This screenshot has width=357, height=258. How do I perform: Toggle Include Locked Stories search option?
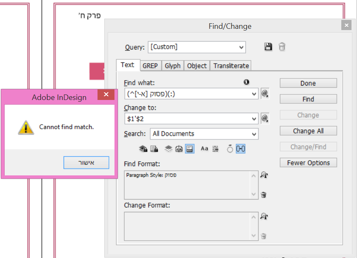pyautogui.click(x=154, y=149)
